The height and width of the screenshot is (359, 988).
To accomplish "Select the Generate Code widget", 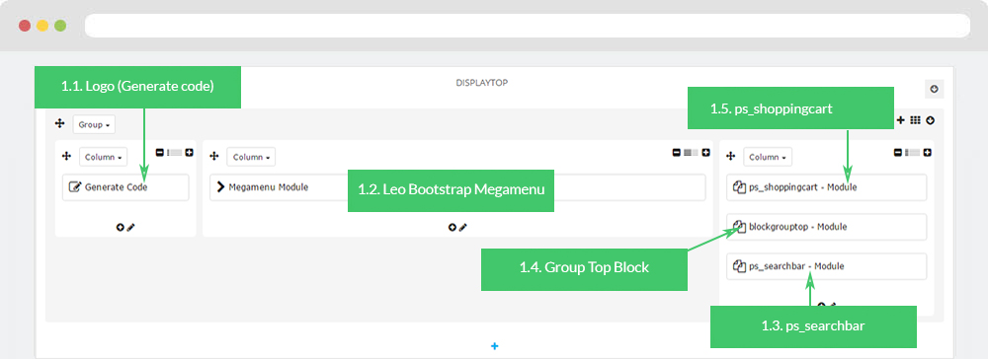I will pyautogui.click(x=125, y=187).
